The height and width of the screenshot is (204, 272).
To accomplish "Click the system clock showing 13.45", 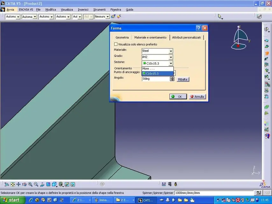I will pyautogui.click(x=265, y=200).
